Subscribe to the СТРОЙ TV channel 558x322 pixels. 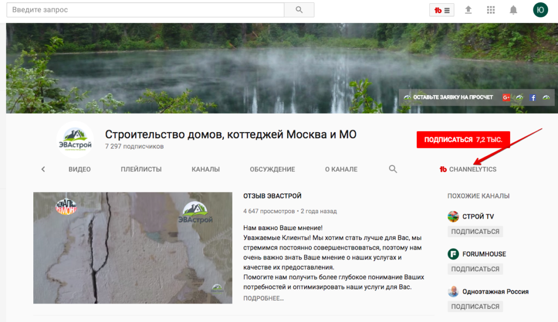475,232
